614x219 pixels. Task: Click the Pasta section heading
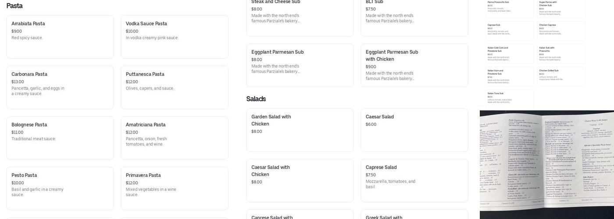14,6
